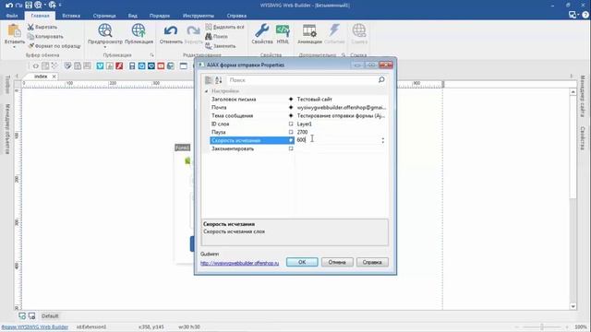The width and height of the screenshot is (591, 332).
Task: Click the canvas scrollbar down arrow
Action: [x=573, y=306]
